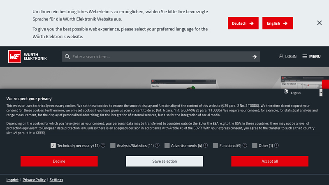The height and width of the screenshot is (185, 329).
Task: Choose English as website language
Action: [278, 23]
